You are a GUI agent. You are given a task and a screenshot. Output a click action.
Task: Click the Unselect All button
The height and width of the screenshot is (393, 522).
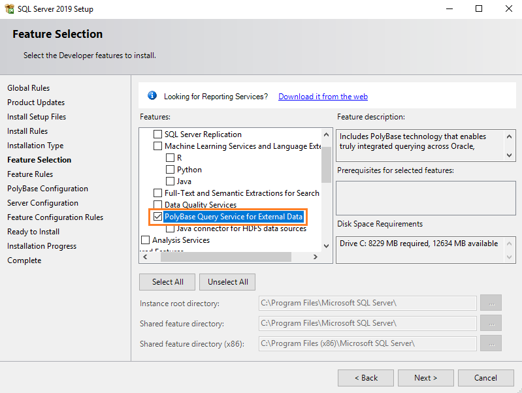(x=228, y=282)
